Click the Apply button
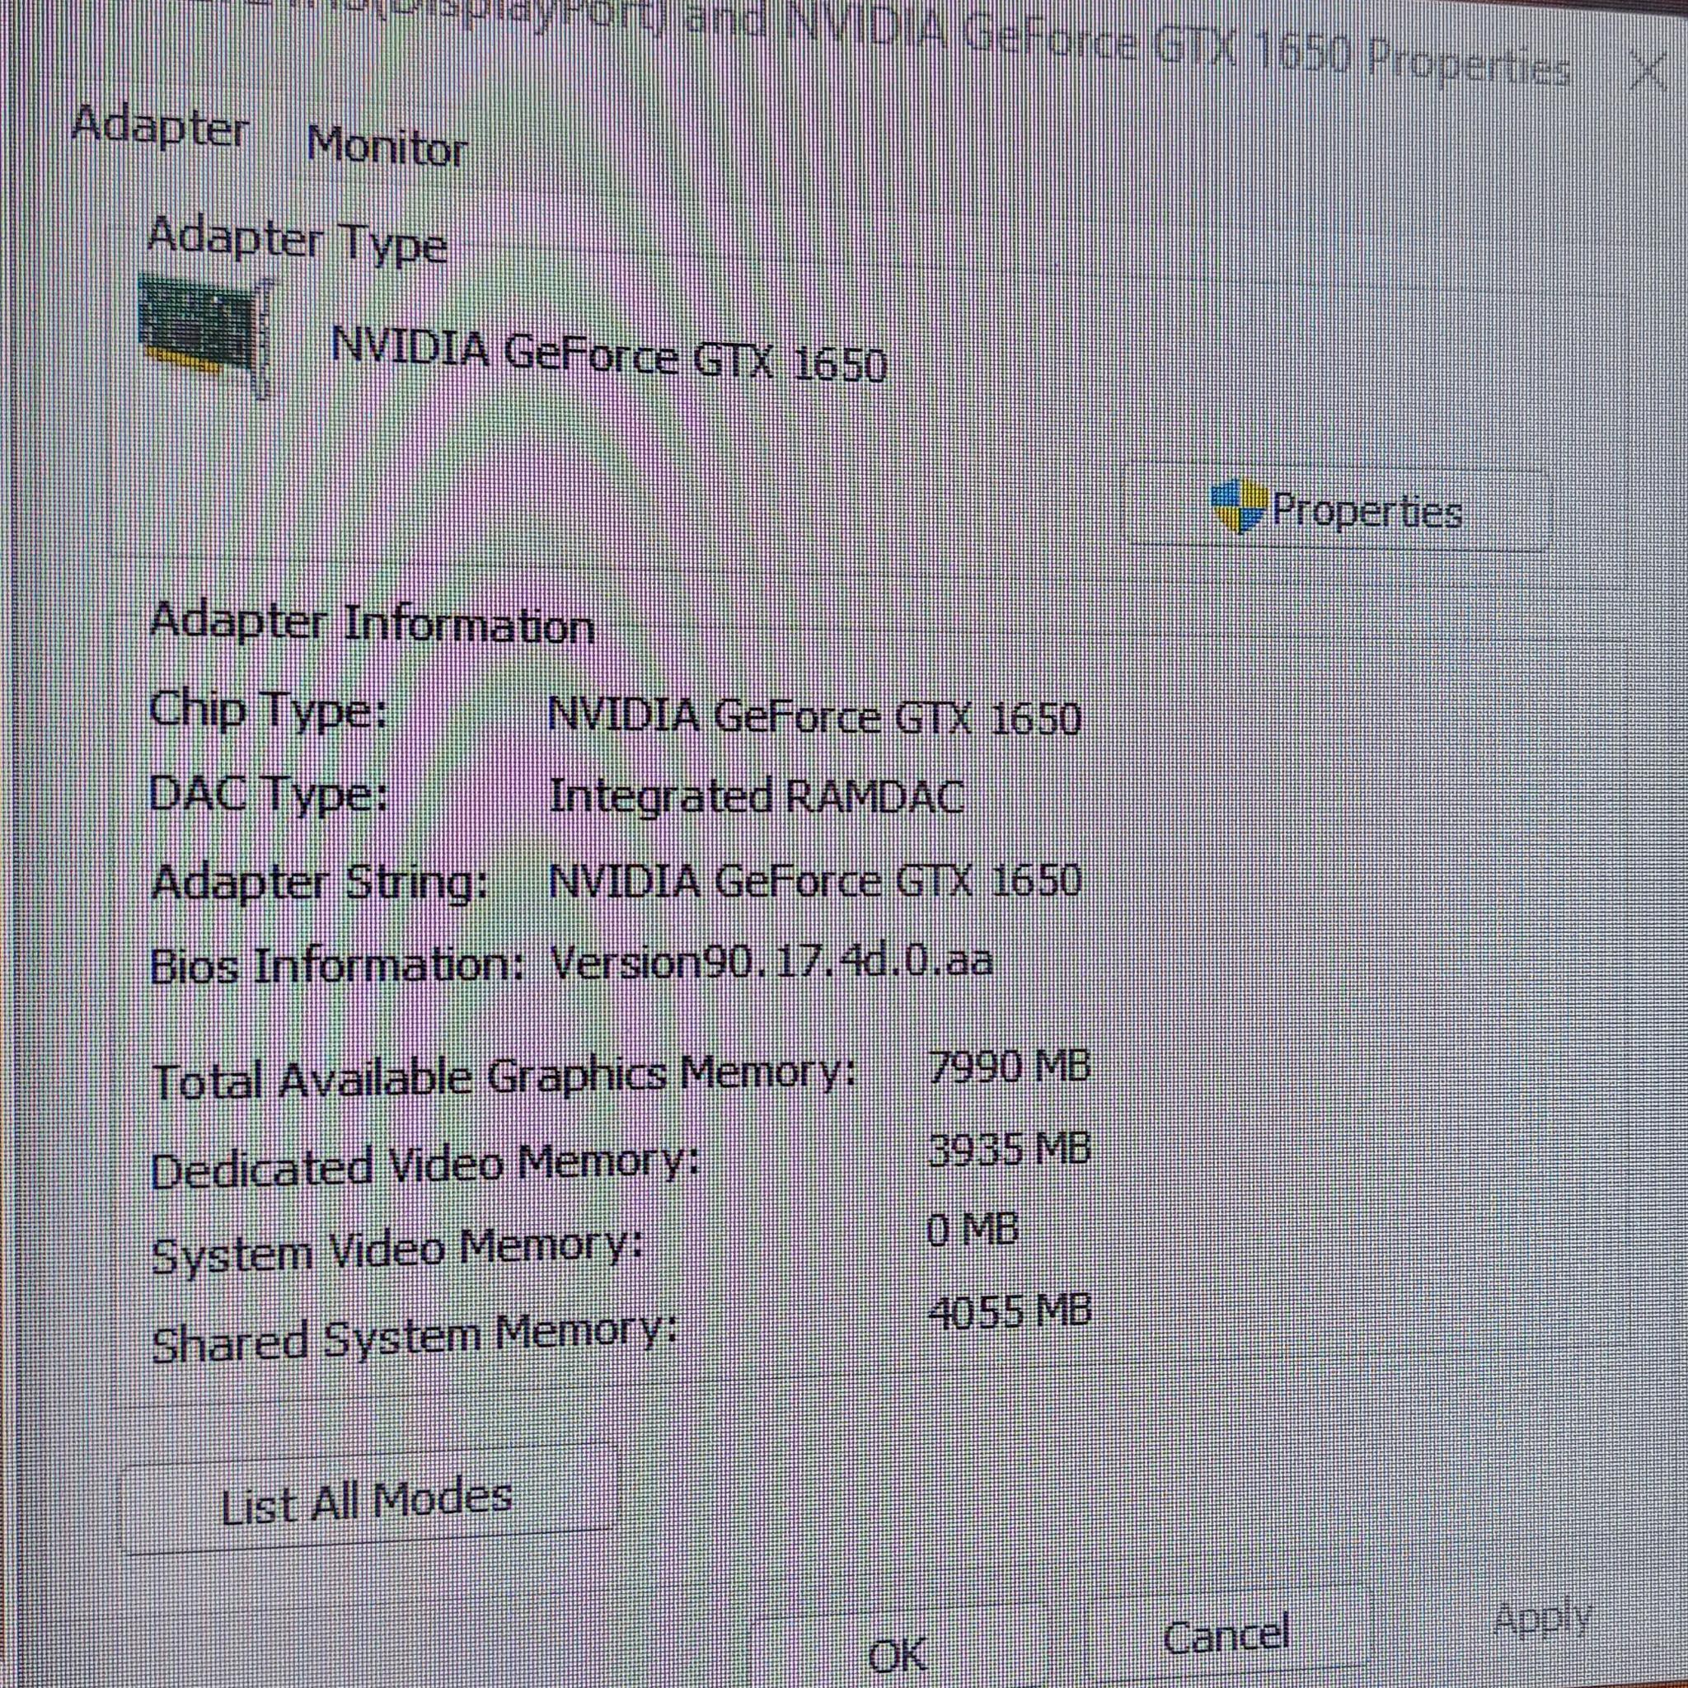Screen dimensions: 1688x1688 [x=1541, y=1619]
